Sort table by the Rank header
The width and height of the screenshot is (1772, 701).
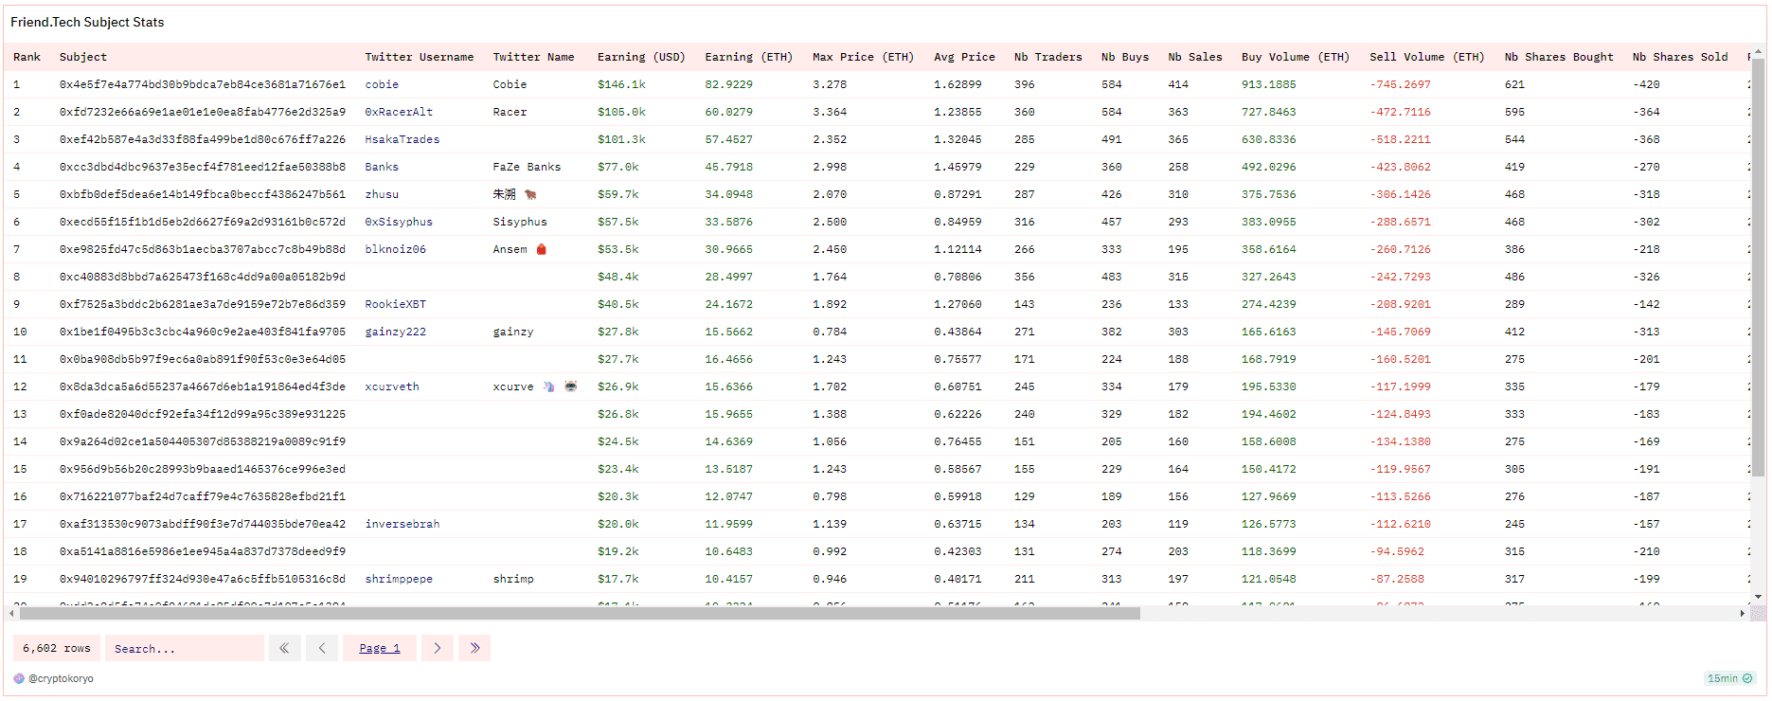tap(27, 57)
